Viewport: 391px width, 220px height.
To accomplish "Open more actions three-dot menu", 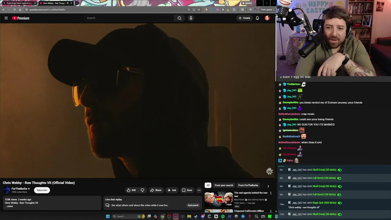I will click(199, 190).
